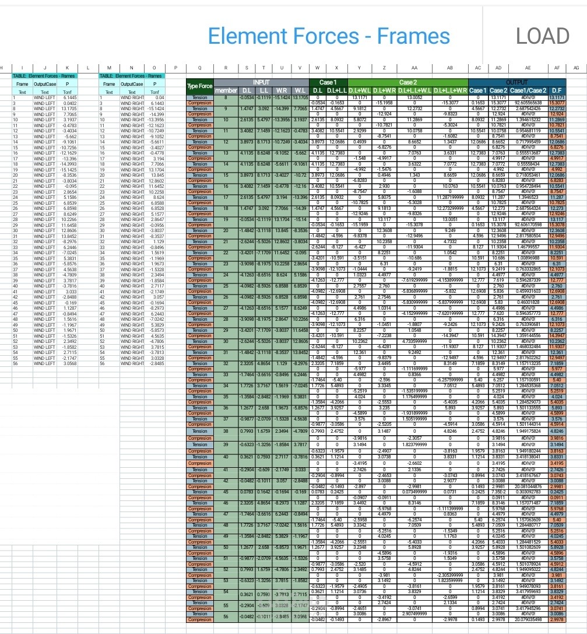587x634 pixels.
Task: Click the W.L column heading under INPUT
Action: (x=300, y=90)
